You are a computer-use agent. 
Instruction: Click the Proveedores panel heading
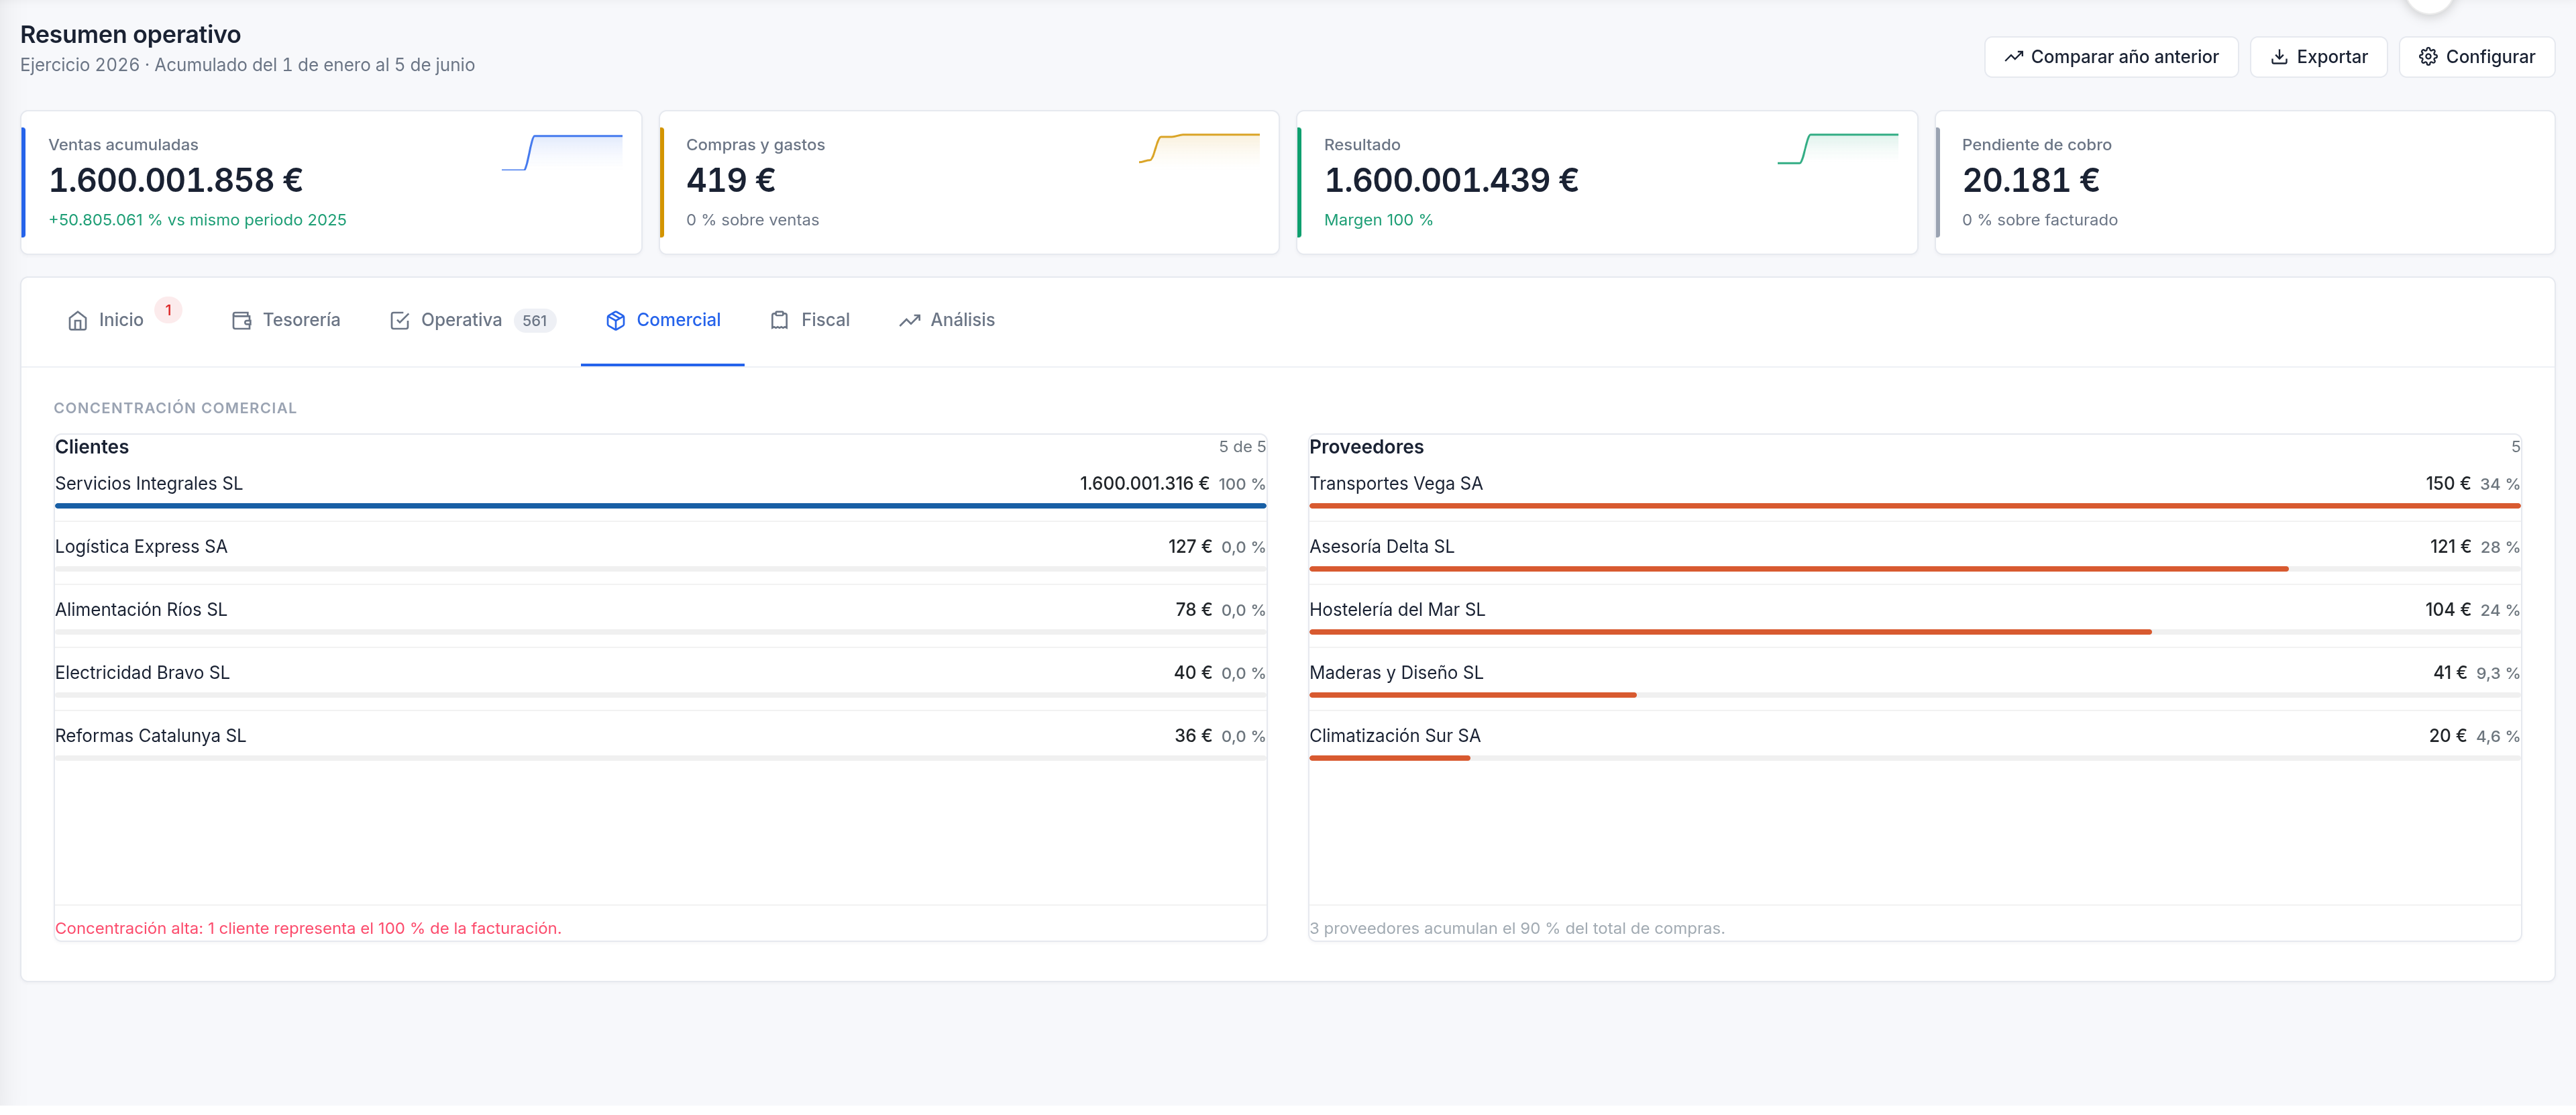coord(1366,448)
